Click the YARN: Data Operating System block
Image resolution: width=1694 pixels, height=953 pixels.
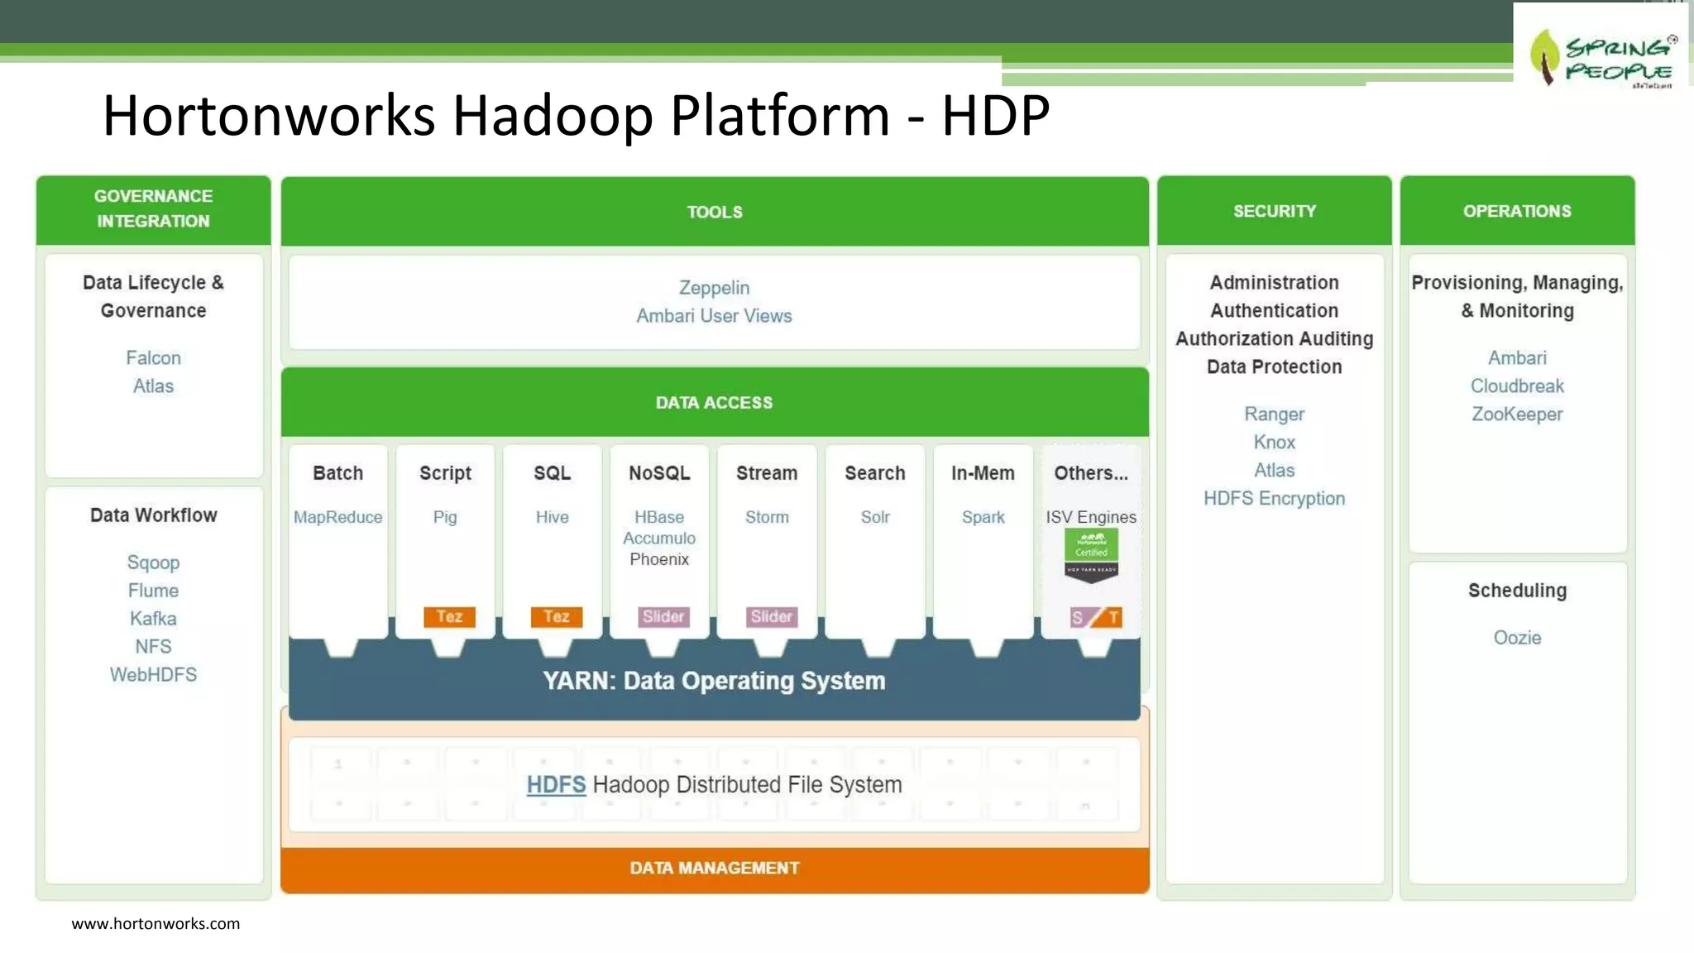715,681
